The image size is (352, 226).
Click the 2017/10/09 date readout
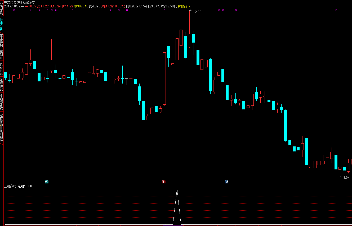click(x=14, y=6)
